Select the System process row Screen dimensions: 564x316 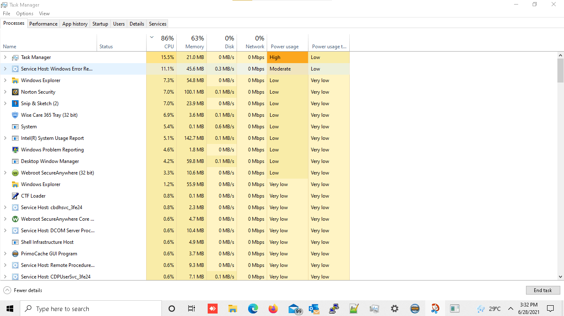tap(175, 127)
